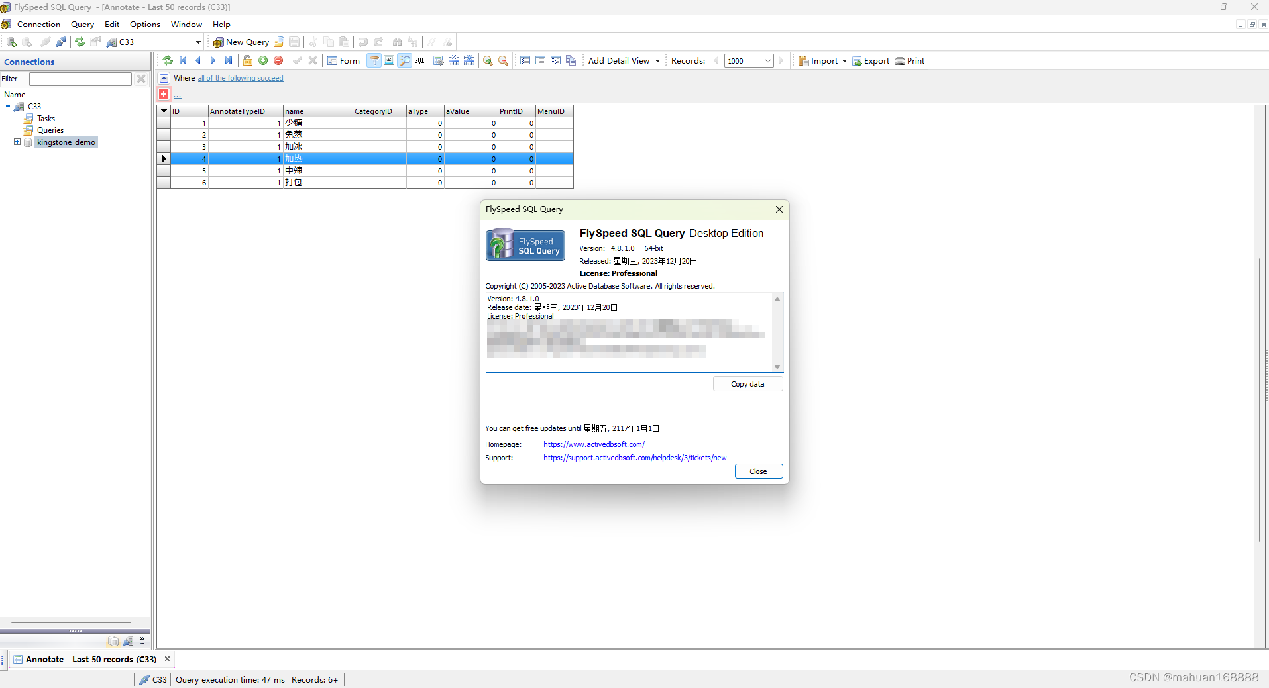Click the 'all of the following succeed' link

(x=241, y=78)
